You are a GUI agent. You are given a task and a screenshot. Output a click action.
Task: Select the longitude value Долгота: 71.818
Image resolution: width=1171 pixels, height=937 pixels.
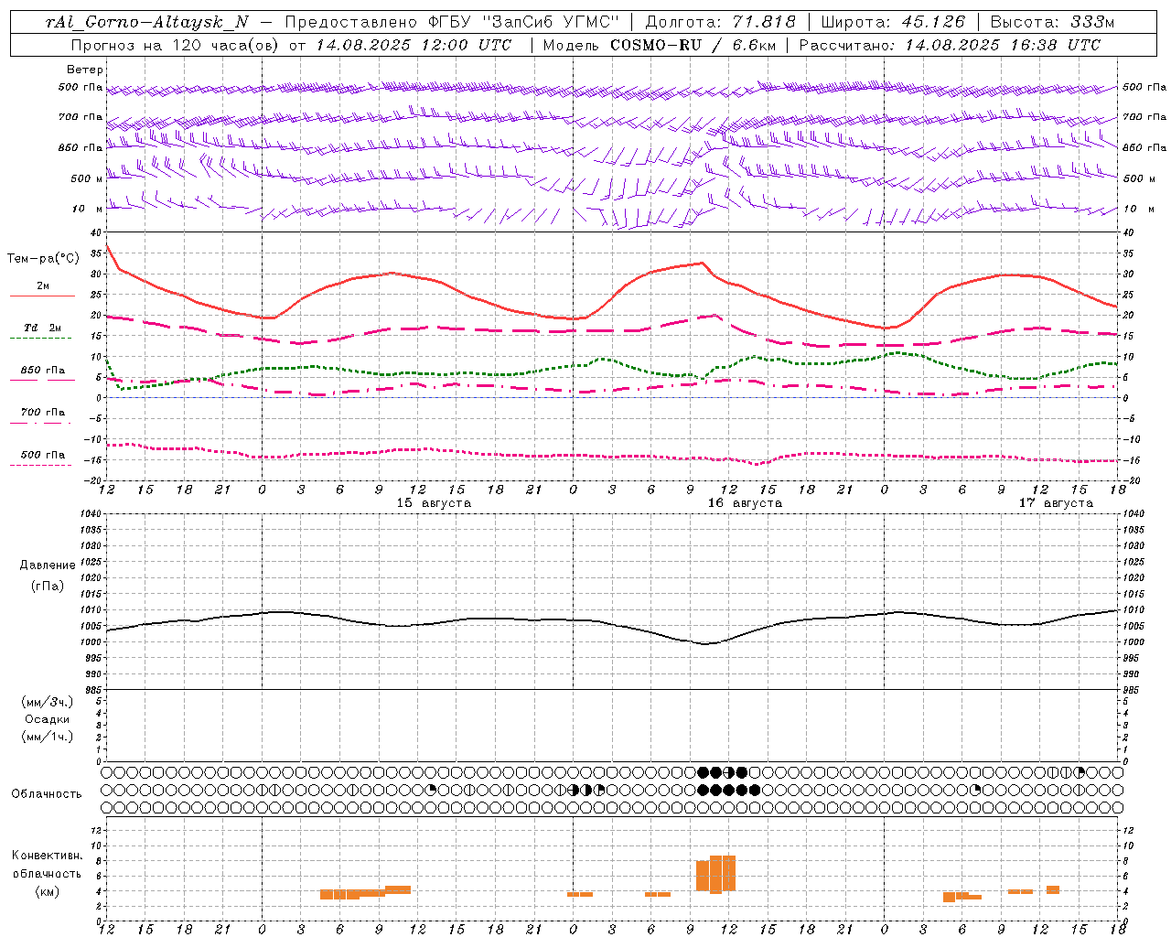(x=721, y=22)
